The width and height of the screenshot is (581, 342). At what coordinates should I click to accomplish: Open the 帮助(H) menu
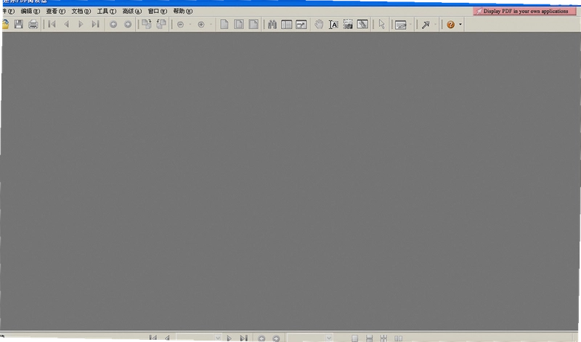tap(183, 11)
